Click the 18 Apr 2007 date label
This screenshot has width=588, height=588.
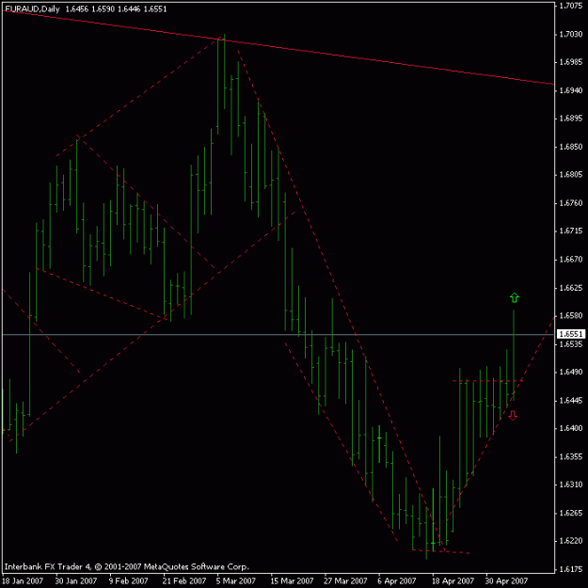point(453,580)
